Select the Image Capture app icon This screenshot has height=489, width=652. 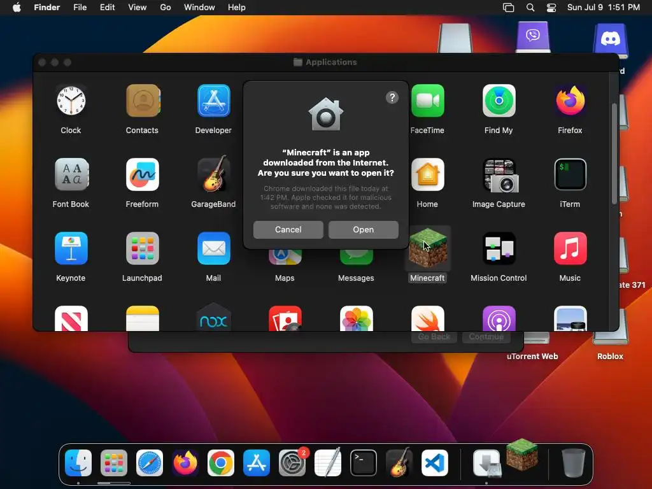(x=499, y=174)
